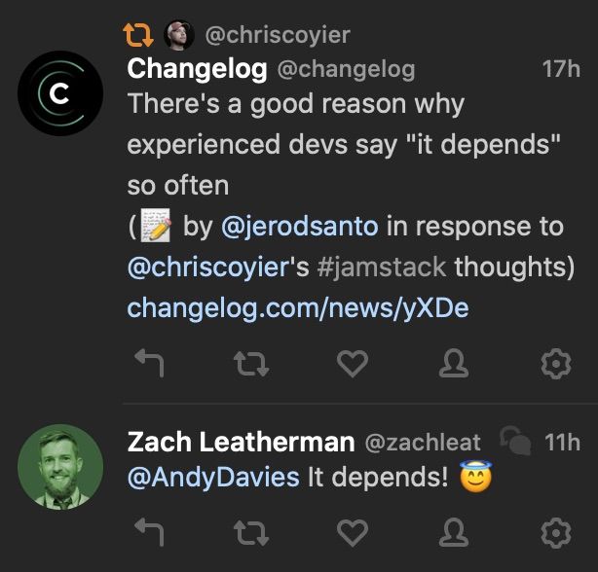Image resolution: width=598 pixels, height=572 pixels.
Task: Reply to Zach Leatherman's tweet
Action: coord(148,532)
